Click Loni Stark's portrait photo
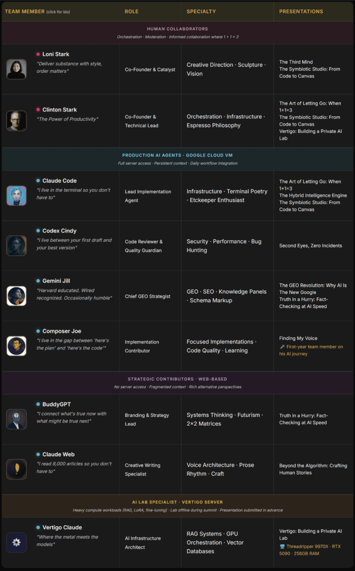This screenshot has width=355, height=571. (16, 68)
